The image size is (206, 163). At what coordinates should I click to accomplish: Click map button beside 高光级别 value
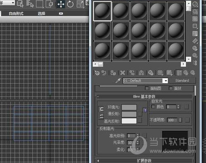pos(144,136)
